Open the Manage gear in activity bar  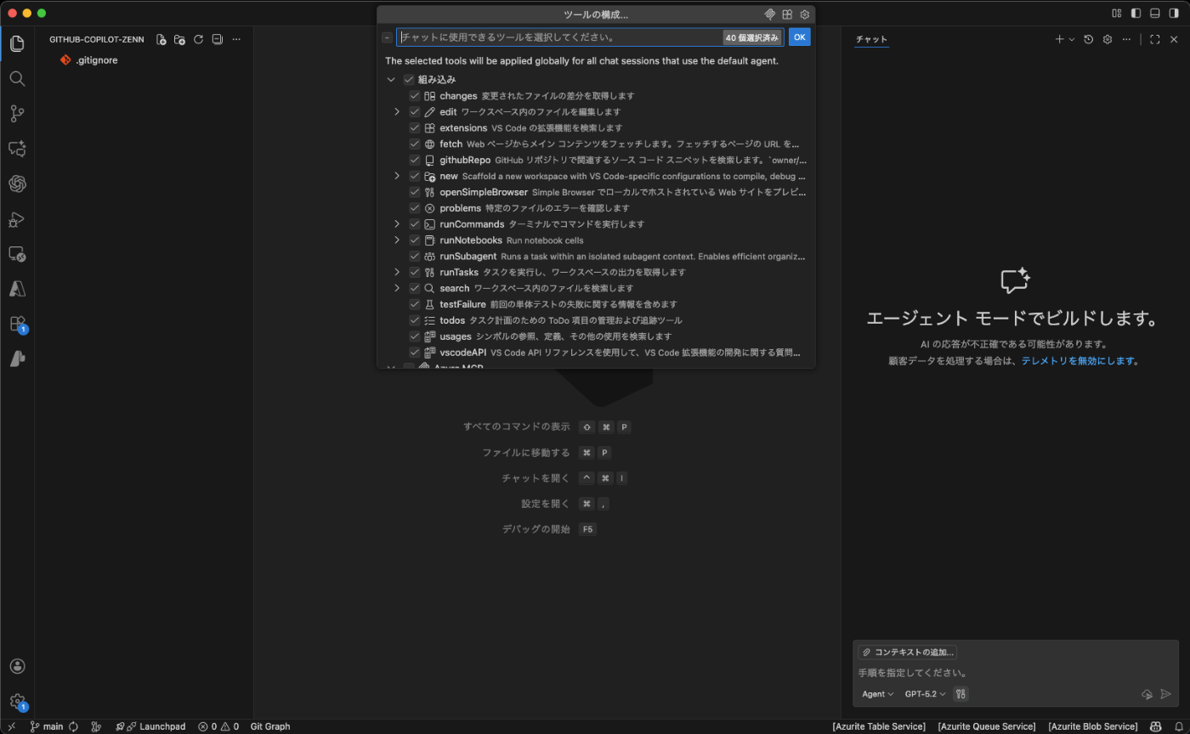[x=17, y=702]
